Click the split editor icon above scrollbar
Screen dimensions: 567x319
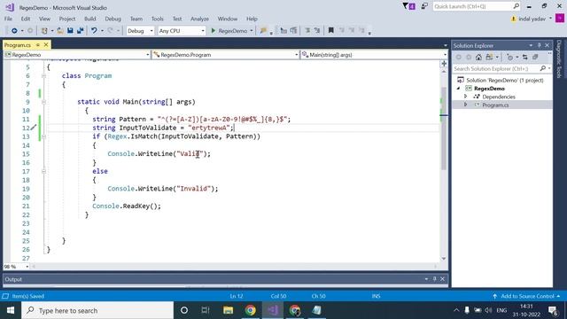tap(444, 64)
